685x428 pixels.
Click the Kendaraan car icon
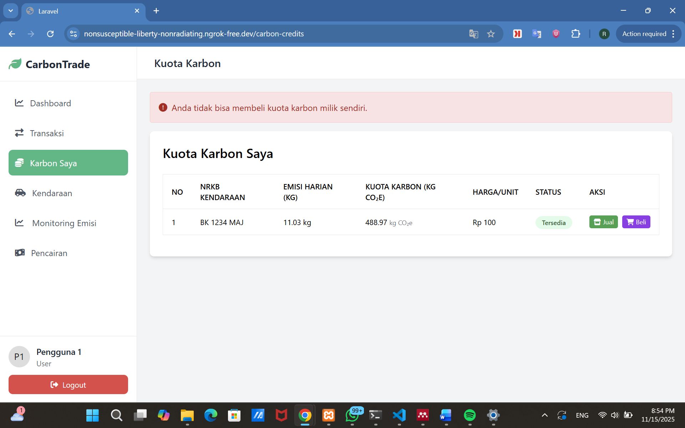pos(20,193)
